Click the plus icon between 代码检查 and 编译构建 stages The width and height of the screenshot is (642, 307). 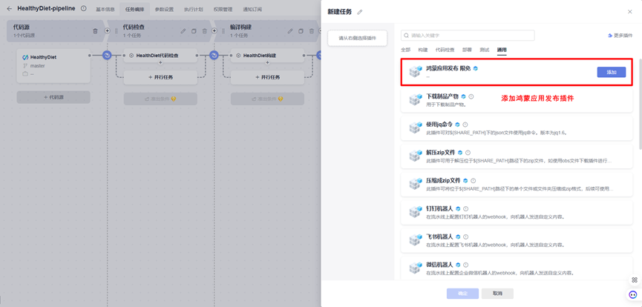[214, 30]
